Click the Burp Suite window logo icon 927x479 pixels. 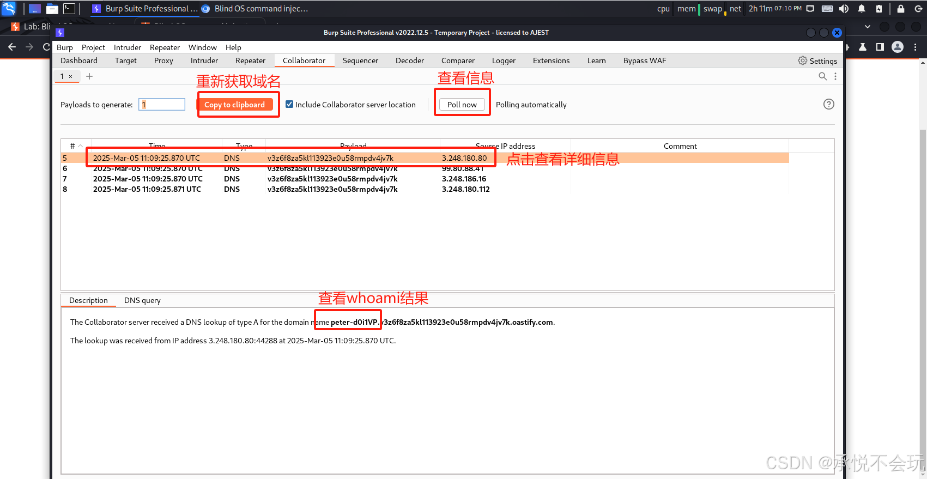pyautogui.click(x=60, y=33)
